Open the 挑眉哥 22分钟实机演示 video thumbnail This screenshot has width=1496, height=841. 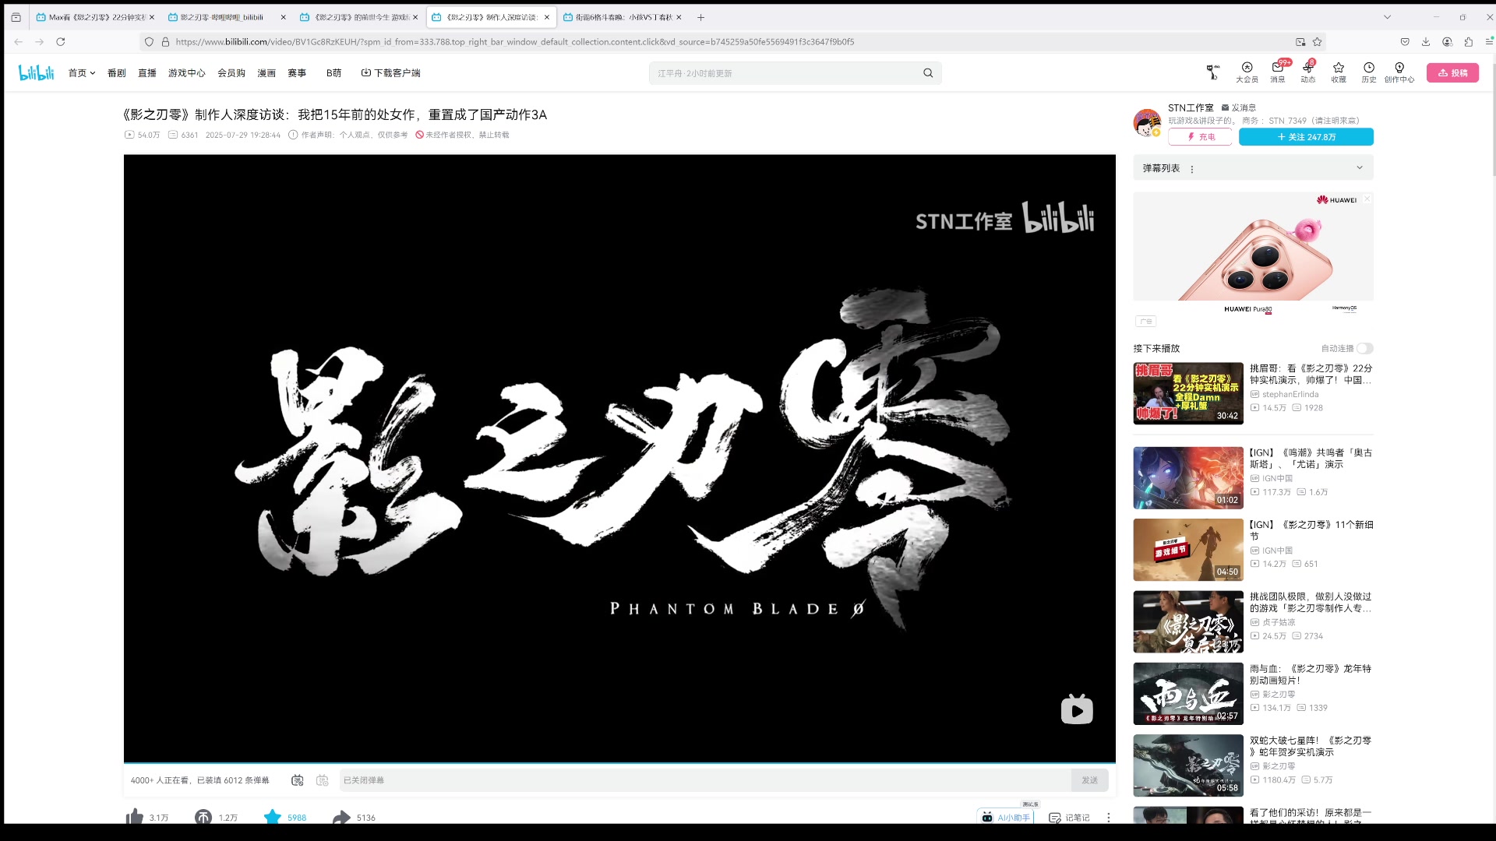1188,393
